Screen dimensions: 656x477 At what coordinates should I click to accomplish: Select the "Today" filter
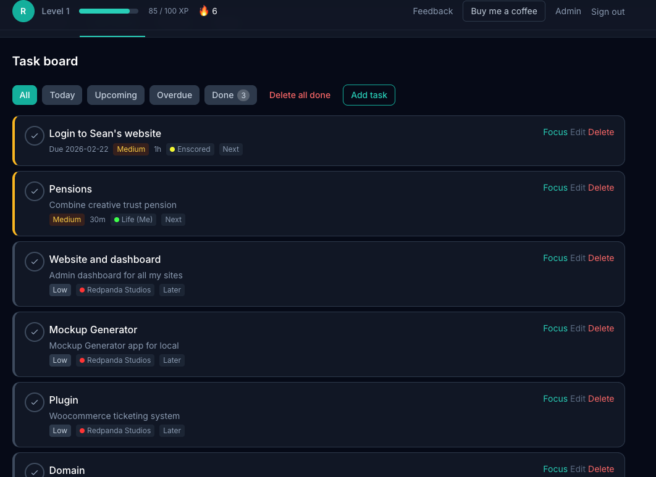[62, 95]
